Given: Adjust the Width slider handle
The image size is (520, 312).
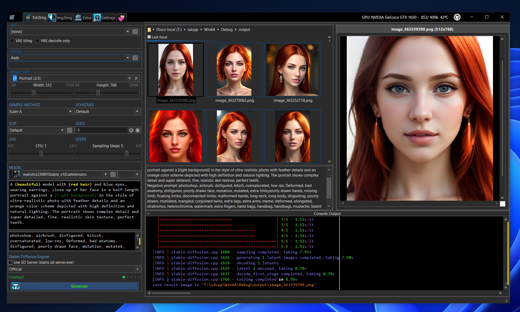Looking at the screenshot, I should tap(34, 93).
